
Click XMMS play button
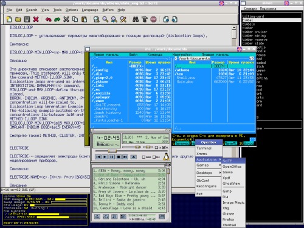coord(105,157)
